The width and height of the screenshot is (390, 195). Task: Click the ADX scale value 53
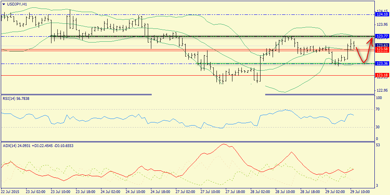pyautogui.click(x=378, y=145)
